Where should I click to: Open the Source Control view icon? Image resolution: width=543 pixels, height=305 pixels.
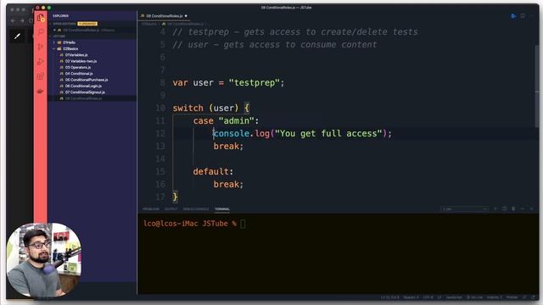(41, 47)
